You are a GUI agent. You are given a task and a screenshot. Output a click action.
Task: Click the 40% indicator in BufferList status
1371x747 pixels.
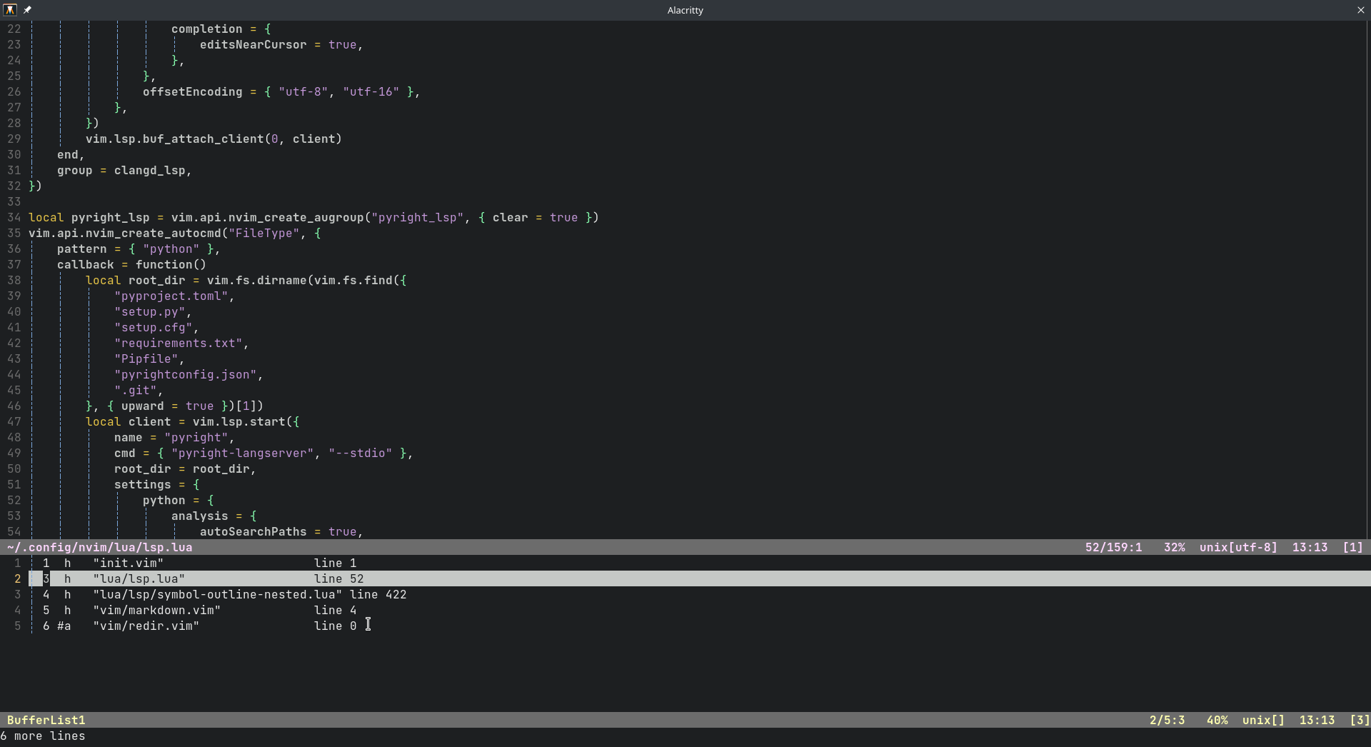pyautogui.click(x=1217, y=720)
